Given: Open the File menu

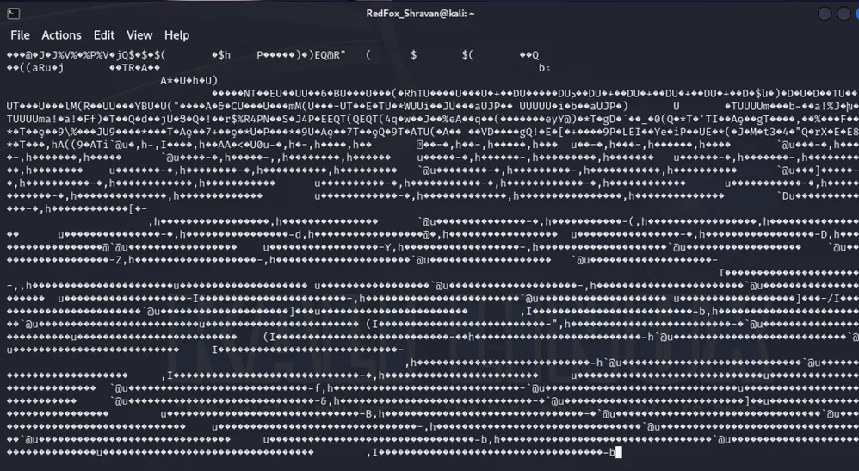Looking at the screenshot, I should coord(20,35).
